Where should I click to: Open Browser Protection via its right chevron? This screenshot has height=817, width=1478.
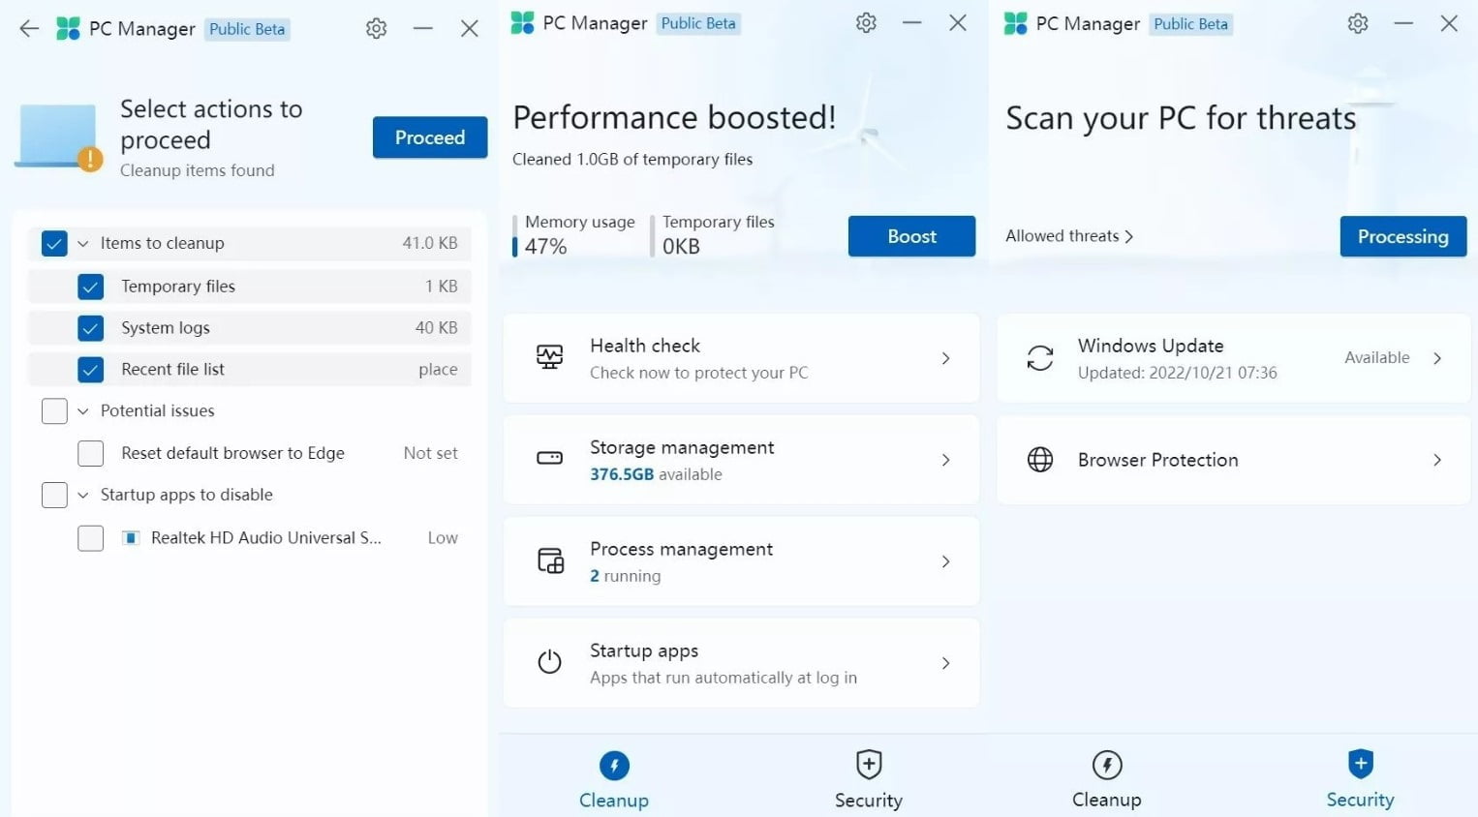coord(1437,460)
